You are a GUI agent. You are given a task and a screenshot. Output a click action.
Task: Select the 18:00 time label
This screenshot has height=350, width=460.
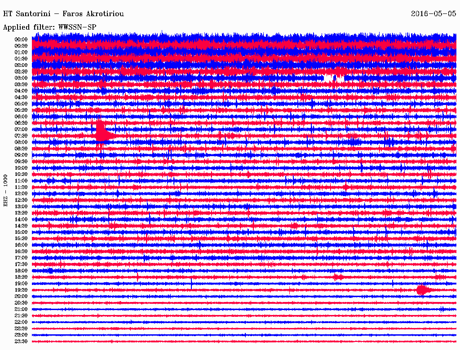[x=21, y=271]
